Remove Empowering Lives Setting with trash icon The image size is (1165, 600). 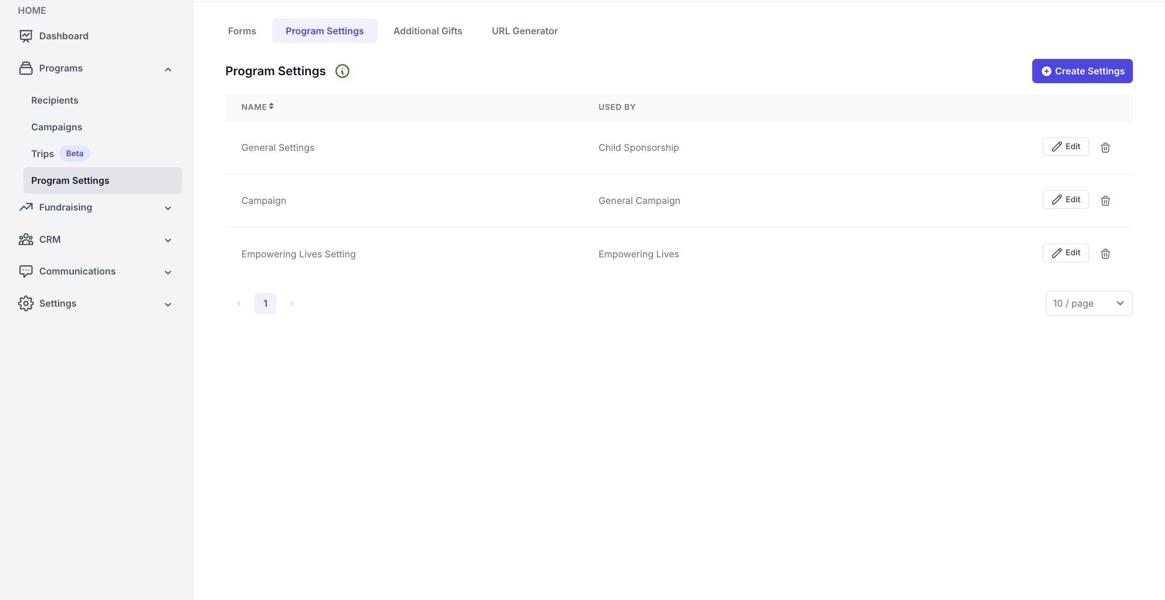pos(1105,254)
